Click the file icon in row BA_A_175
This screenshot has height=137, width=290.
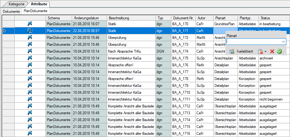[30, 58]
